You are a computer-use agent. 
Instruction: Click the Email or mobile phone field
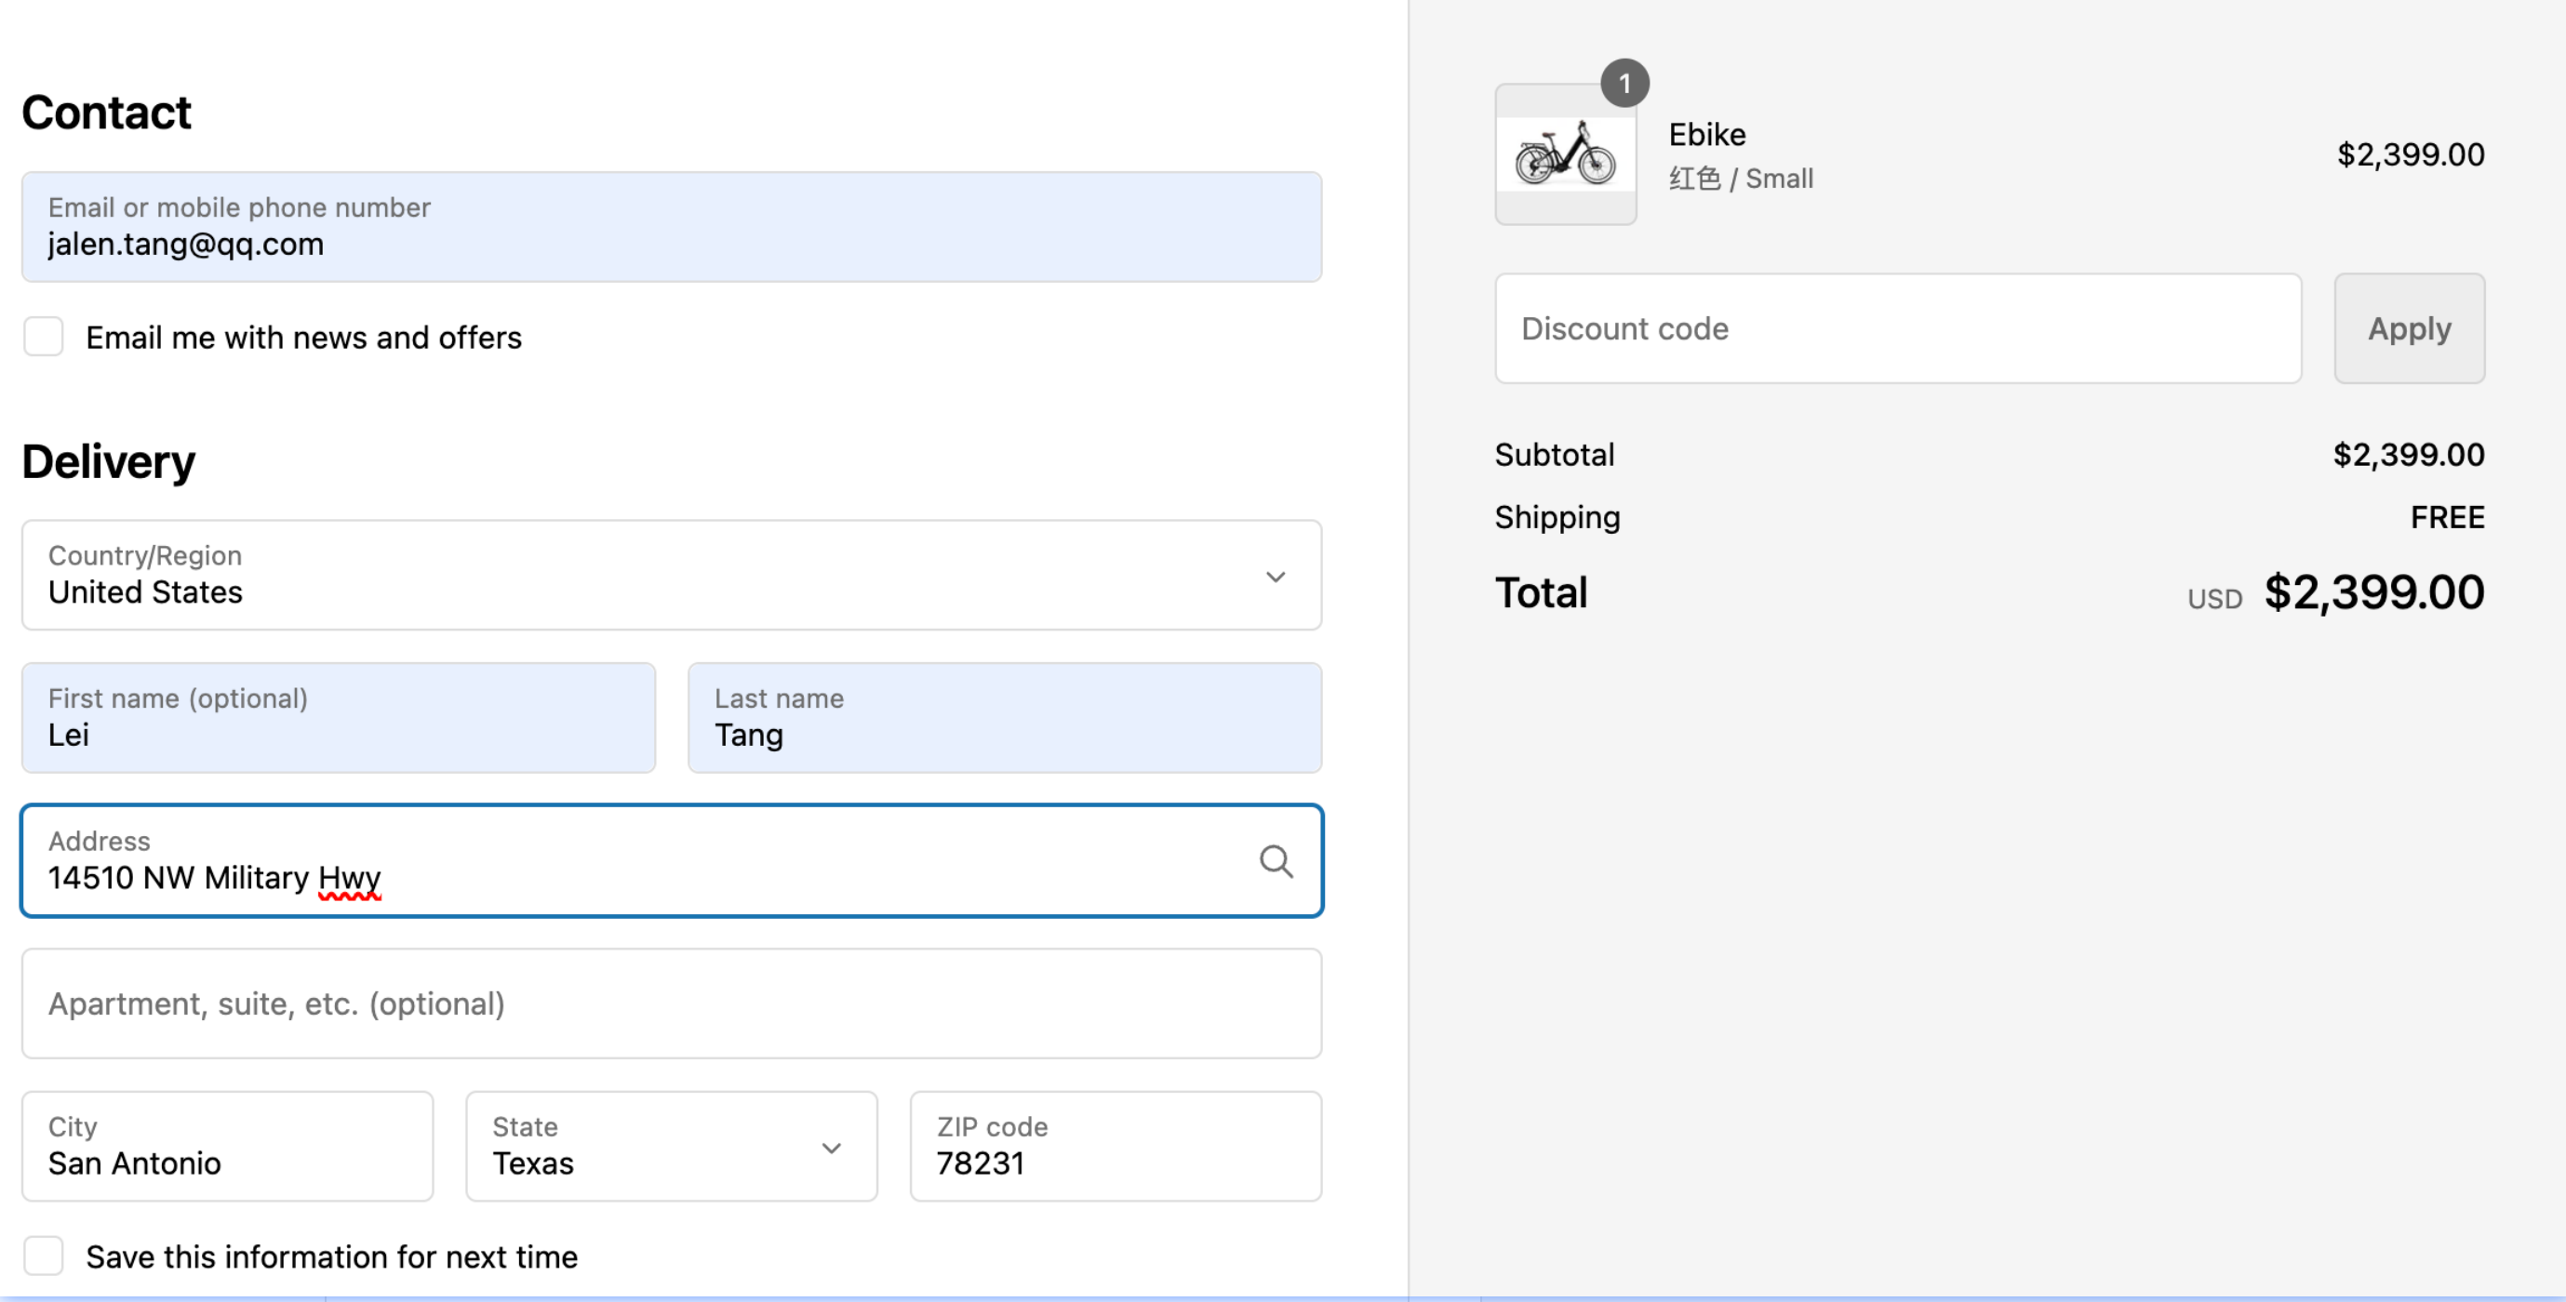tap(671, 227)
